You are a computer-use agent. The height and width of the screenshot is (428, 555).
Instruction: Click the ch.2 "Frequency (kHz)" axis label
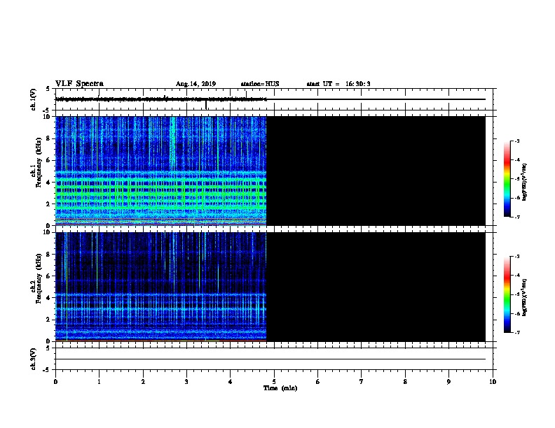click(39, 278)
